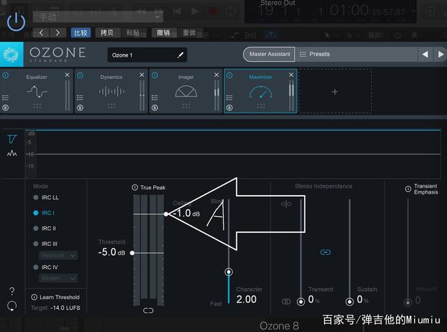Screen dimensions: 447x332
Task: Show the gain reduction trace view
Action: pos(12,139)
